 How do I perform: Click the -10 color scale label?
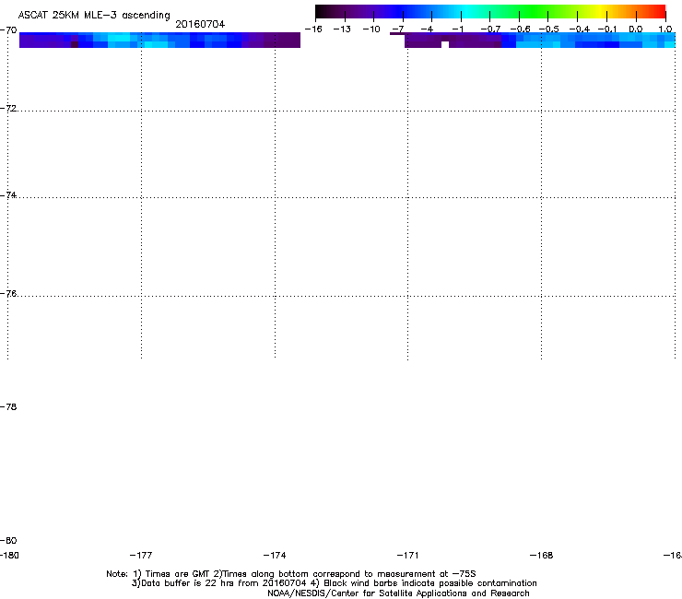[371, 29]
